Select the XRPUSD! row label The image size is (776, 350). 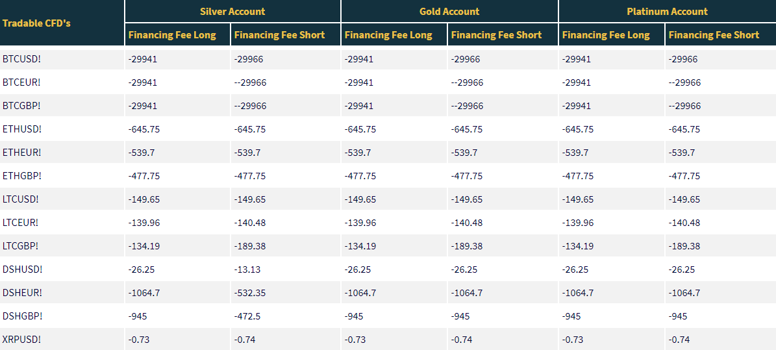[22, 340]
